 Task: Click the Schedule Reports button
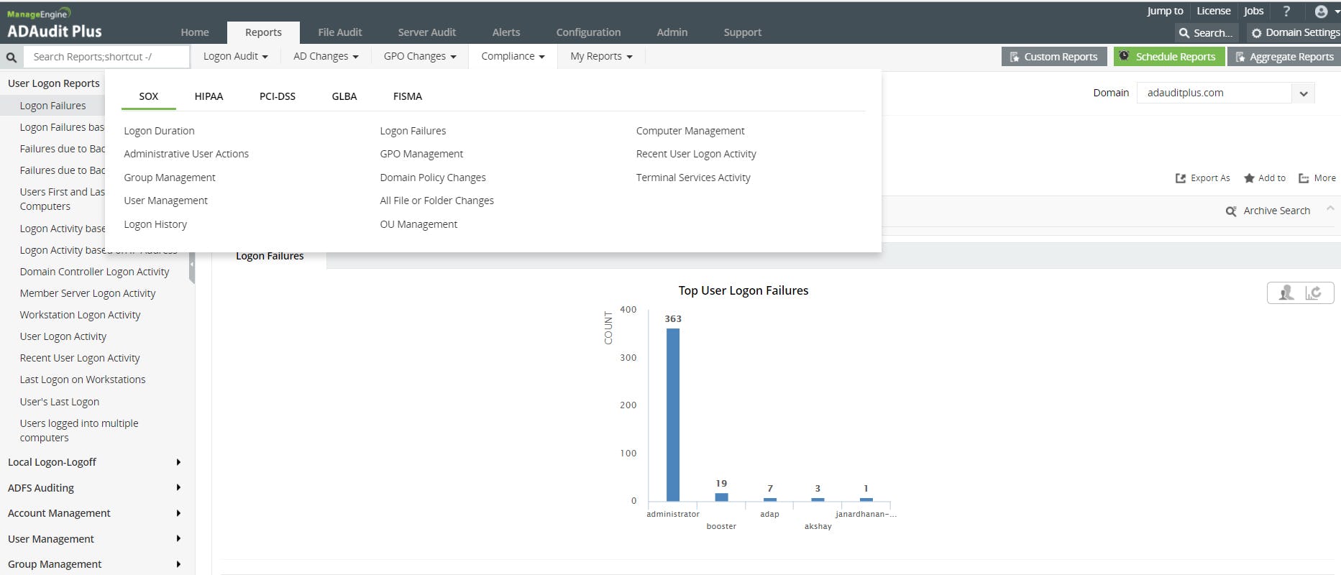tap(1169, 57)
